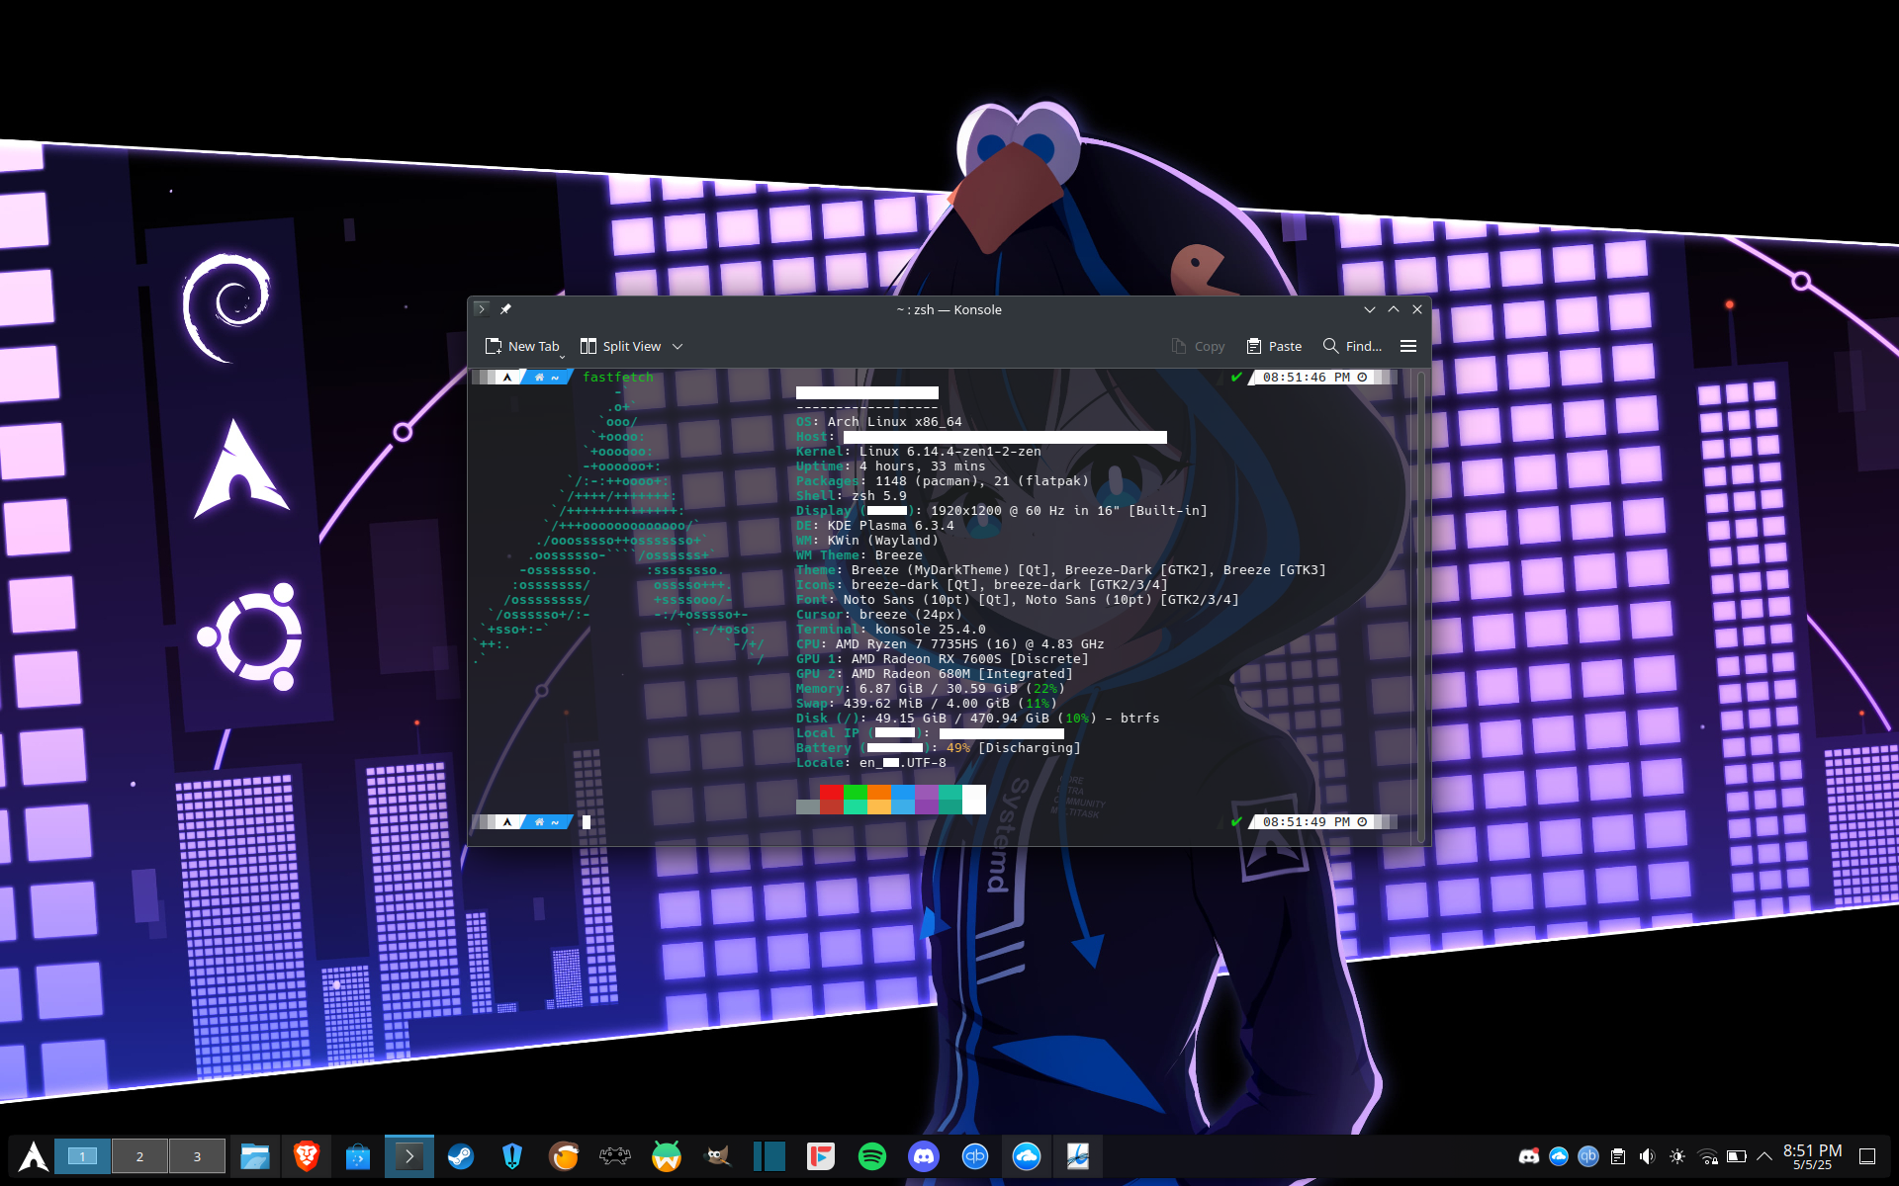Open Discord from the taskbar launcher
This screenshot has height=1186, width=1899.
click(923, 1156)
